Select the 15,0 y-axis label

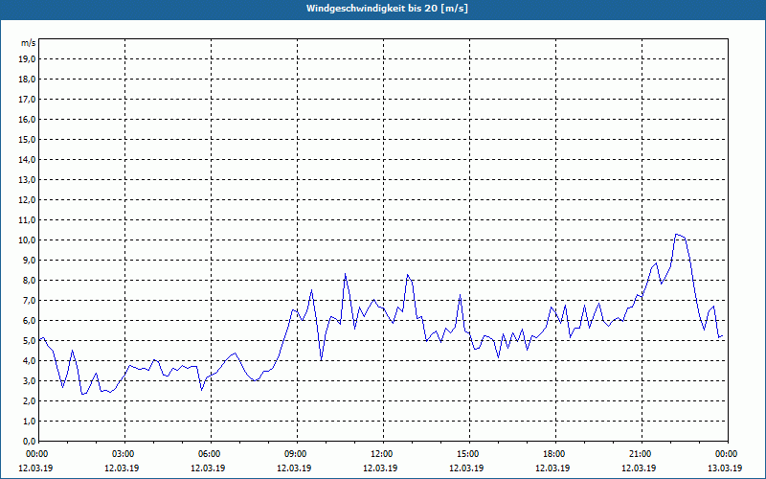click(28, 139)
